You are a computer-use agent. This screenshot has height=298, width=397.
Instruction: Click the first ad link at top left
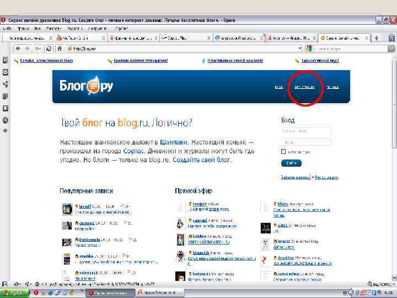click(46, 61)
